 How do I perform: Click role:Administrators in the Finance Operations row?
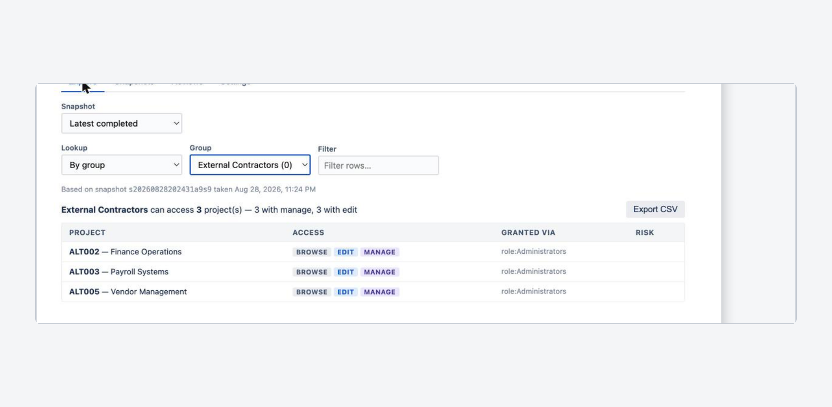click(534, 251)
